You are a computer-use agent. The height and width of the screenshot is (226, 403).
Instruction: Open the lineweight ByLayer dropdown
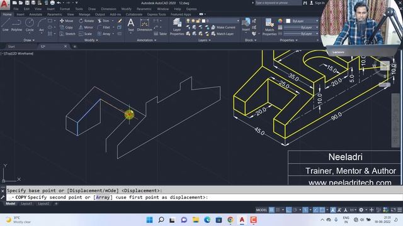coord(302,27)
